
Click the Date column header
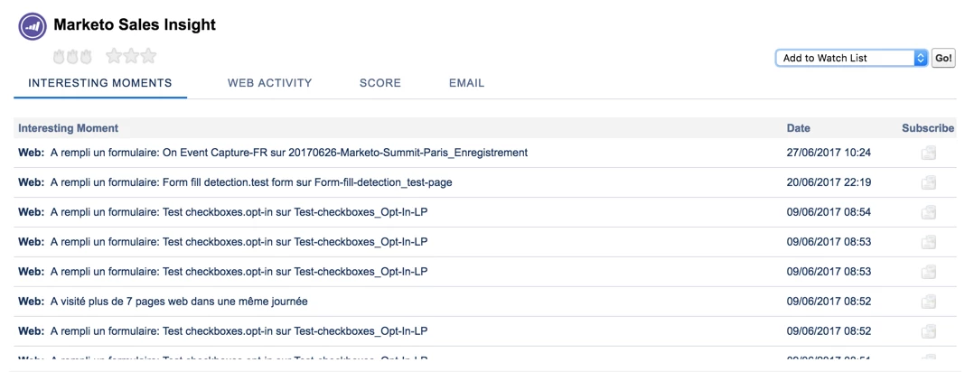798,128
